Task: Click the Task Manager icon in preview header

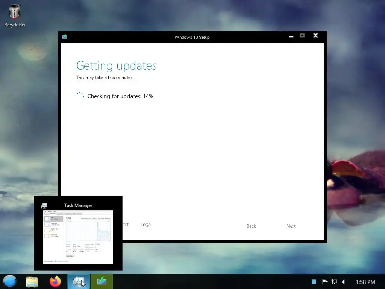Action: (x=44, y=206)
